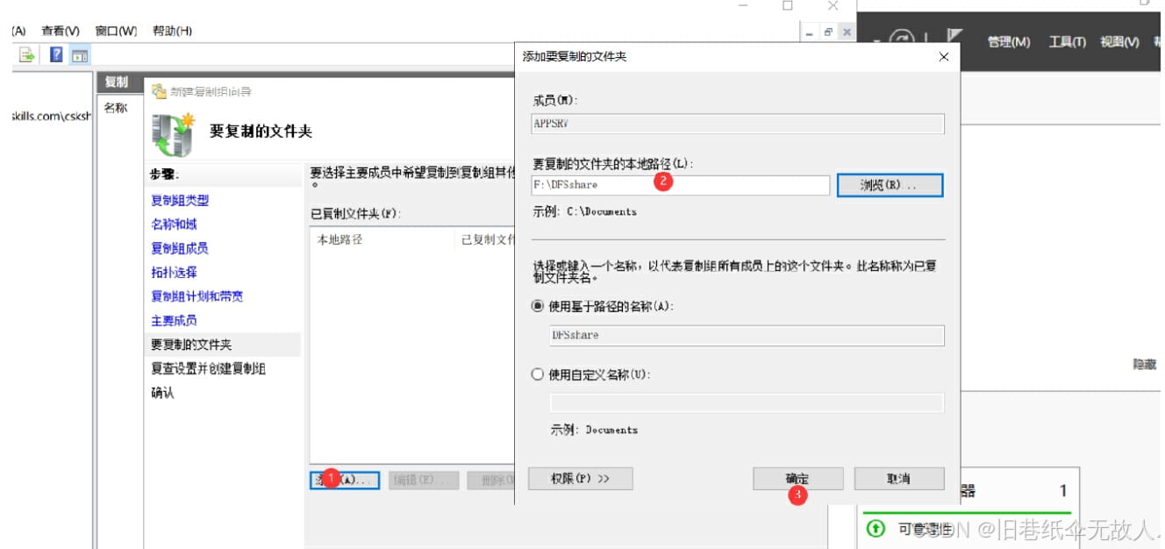Click the 添加(A) button to add folder
This screenshot has width=1165, height=549.
click(x=344, y=480)
